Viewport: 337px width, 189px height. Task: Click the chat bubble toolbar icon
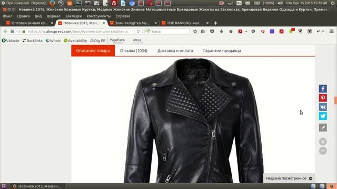pyautogui.click(x=253, y=31)
